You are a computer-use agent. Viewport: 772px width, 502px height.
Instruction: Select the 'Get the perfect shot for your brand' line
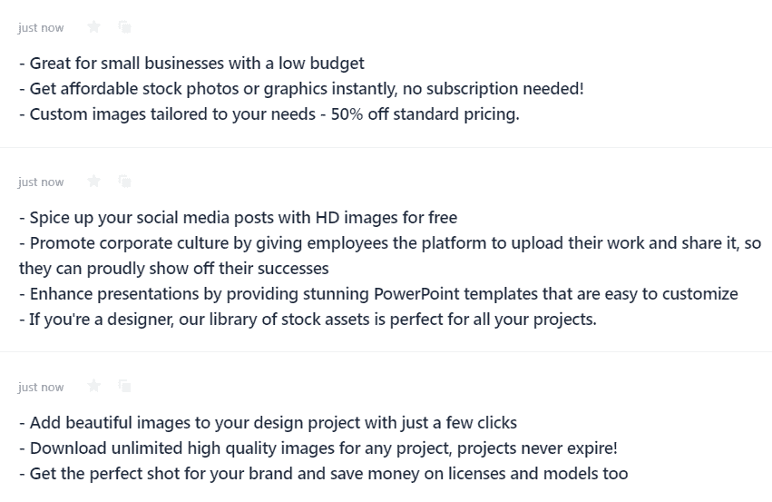[324, 474]
